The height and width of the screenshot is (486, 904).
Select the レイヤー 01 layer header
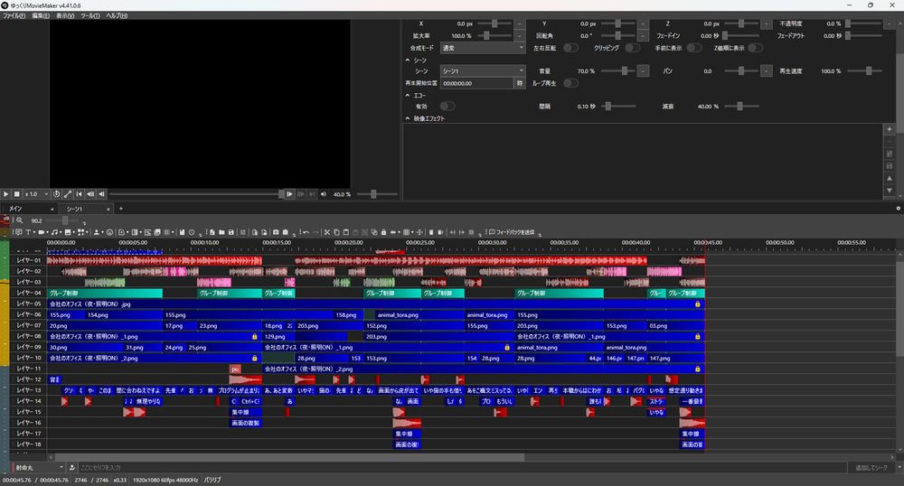pos(28,260)
